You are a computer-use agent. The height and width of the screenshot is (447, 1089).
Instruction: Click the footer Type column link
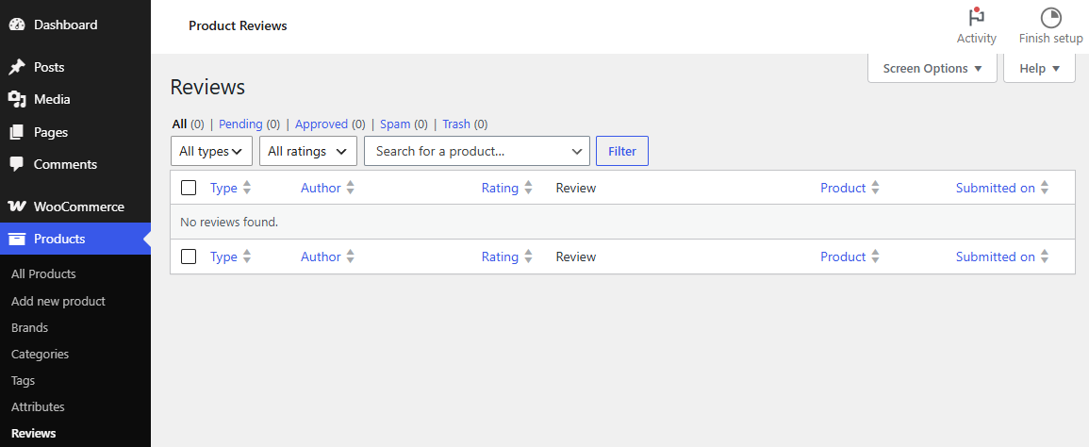(223, 257)
